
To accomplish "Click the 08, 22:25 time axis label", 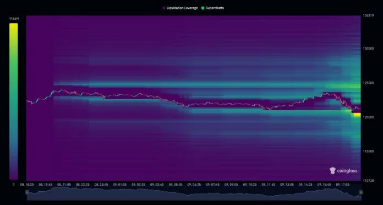I will point(83,185).
